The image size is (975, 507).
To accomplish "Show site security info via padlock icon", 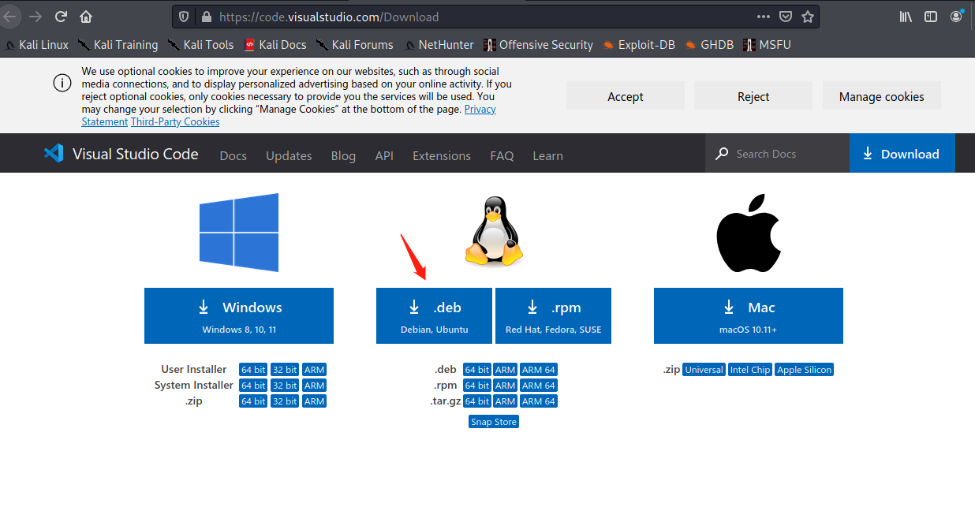I will [x=206, y=17].
